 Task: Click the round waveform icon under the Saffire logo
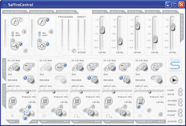174,80
